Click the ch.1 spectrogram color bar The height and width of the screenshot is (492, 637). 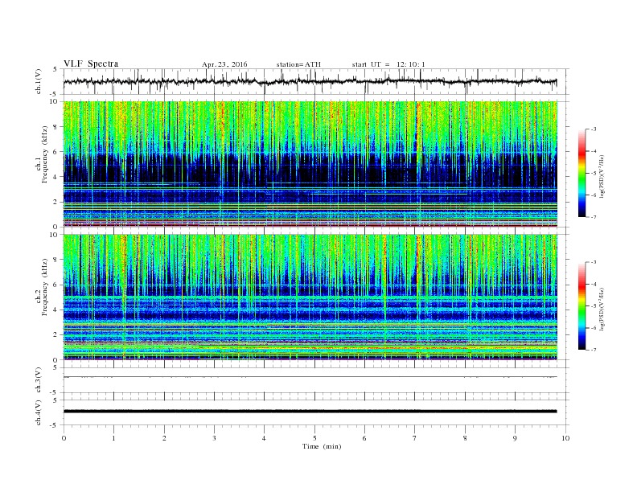pyautogui.click(x=582, y=173)
